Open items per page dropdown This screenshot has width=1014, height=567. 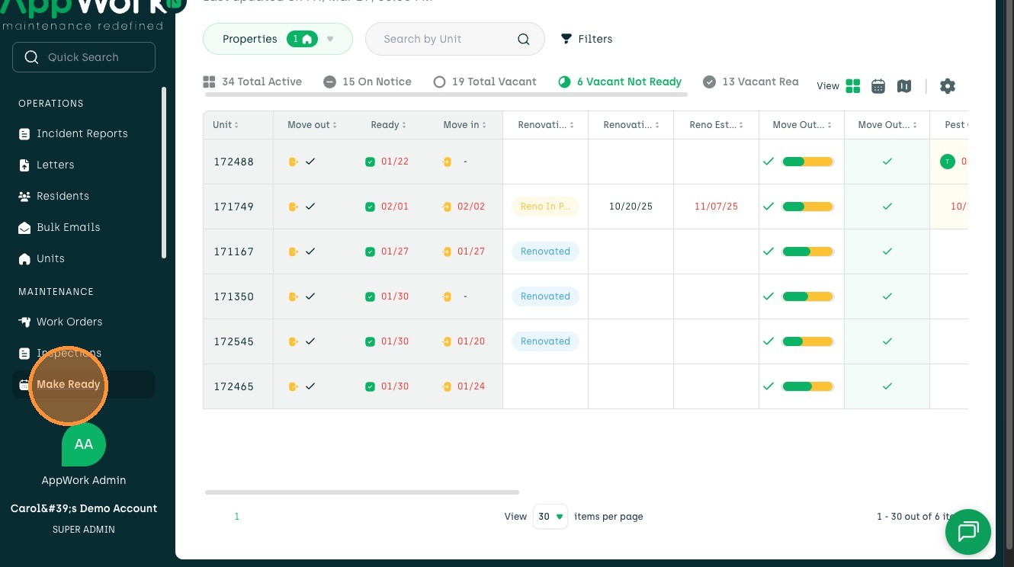pos(550,516)
